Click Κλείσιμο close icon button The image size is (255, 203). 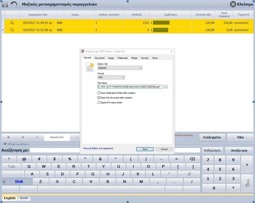point(233,4)
